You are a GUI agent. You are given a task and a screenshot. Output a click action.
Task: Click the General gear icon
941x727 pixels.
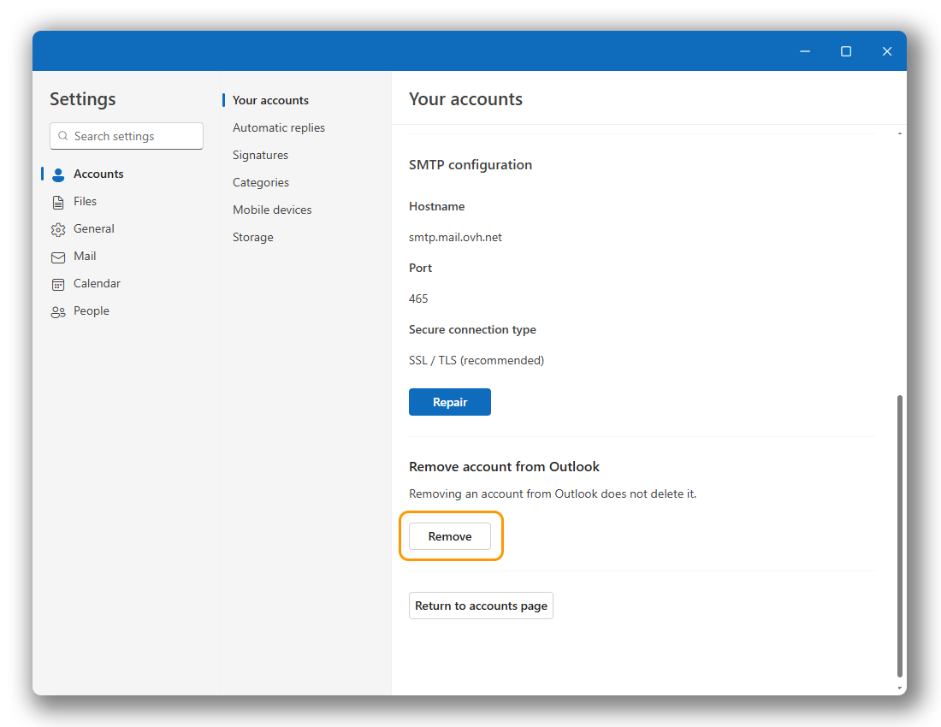58,229
